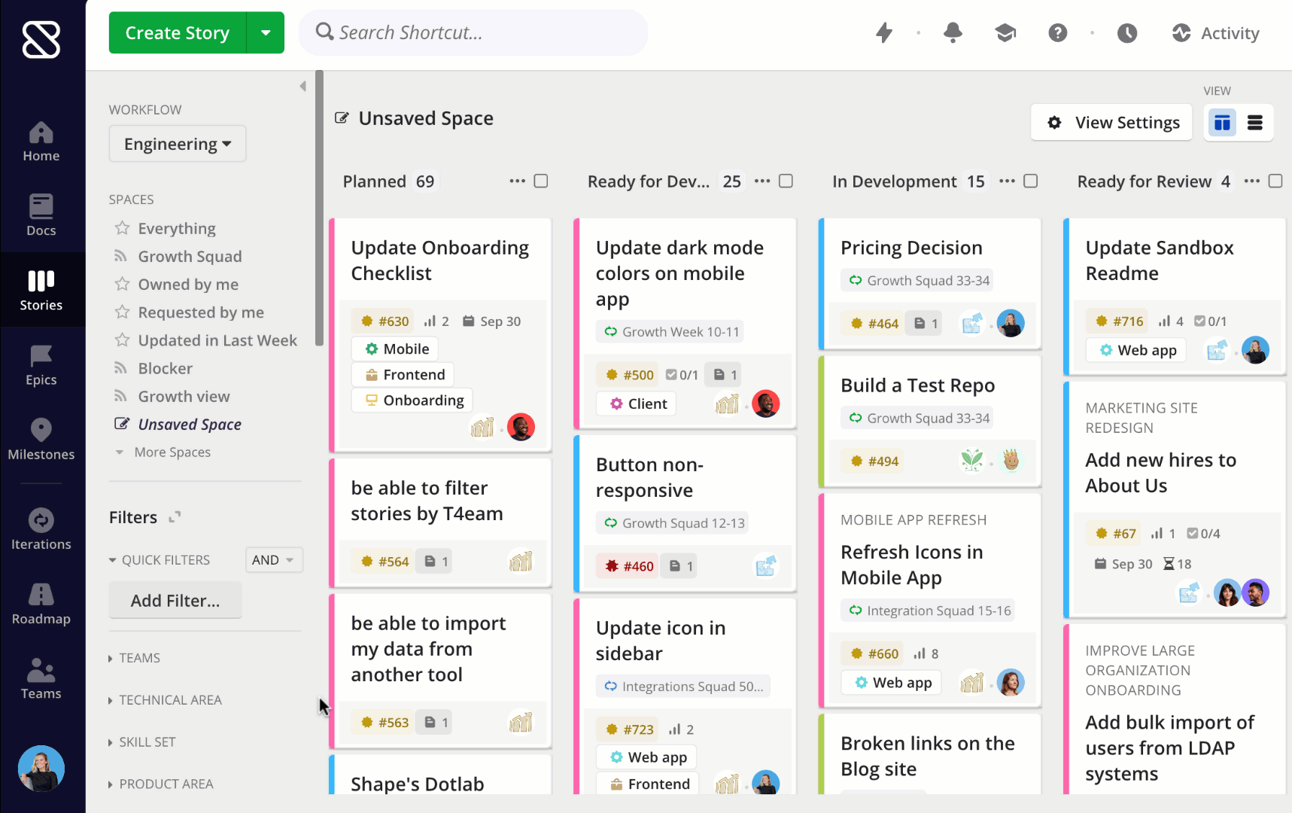
Task: Open the Create Story dropdown arrow
Action: point(266,33)
